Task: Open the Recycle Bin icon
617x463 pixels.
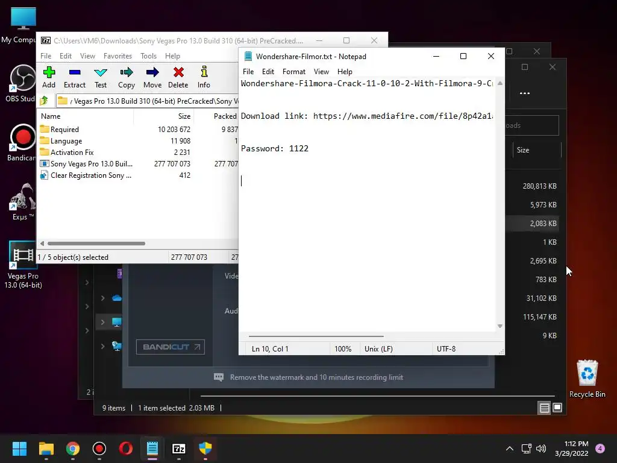Action: click(587, 379)
